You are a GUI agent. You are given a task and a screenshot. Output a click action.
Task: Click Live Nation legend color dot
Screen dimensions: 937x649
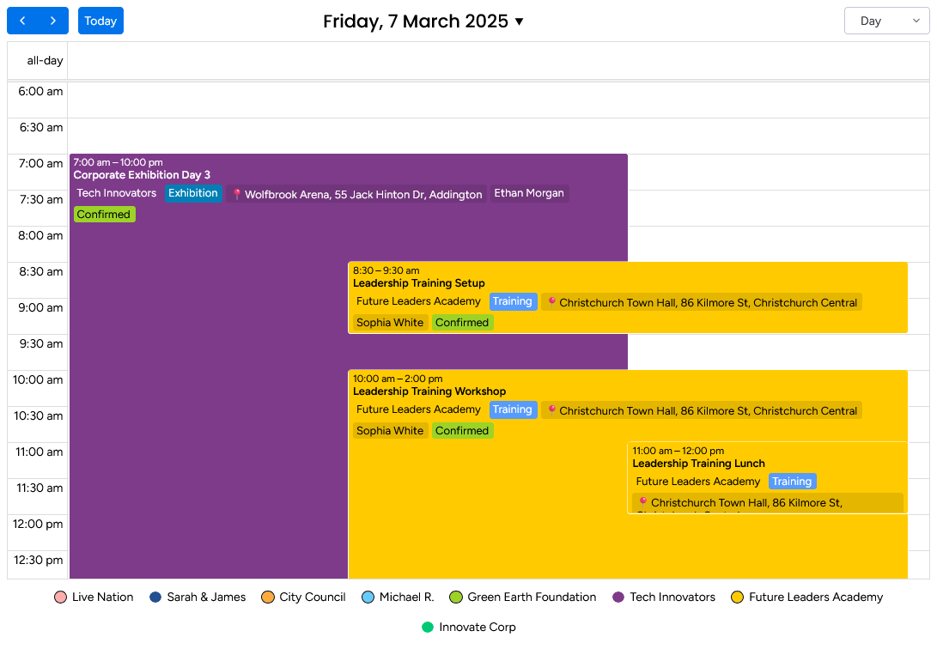tap(60, 597)
